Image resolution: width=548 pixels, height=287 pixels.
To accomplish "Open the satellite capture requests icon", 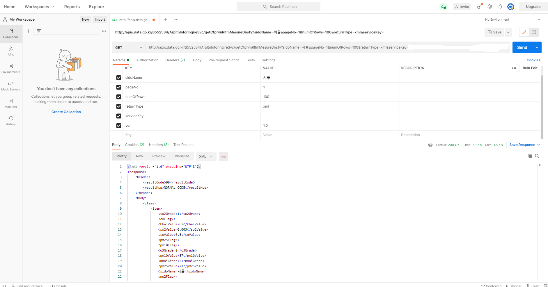I will pos(480,6).
